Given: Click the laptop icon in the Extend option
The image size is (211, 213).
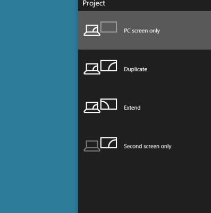Looking at the screenshot, I should pyautogui.click(x=92, y=108).
